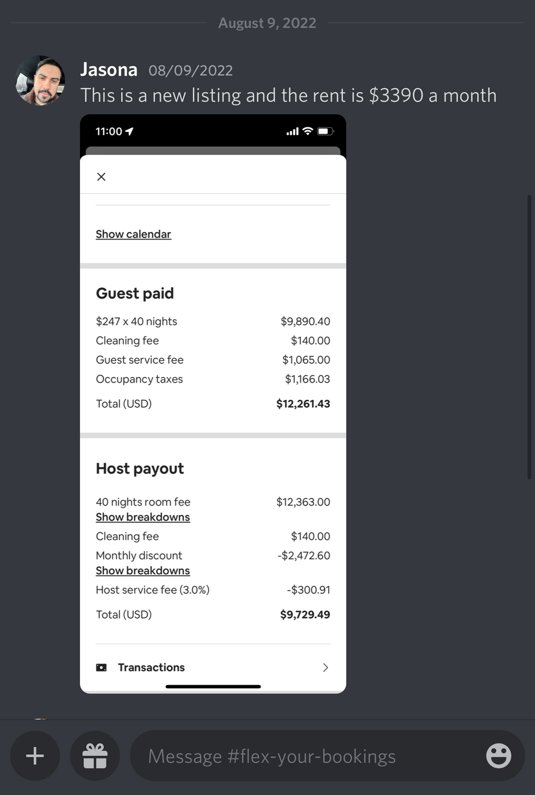Click the Show calendar link

[x=133, y=234]
